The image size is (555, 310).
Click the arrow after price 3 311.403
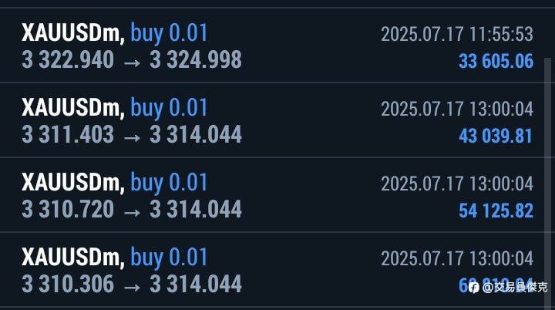(132, 138)
